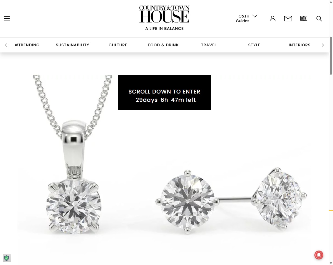Open the FOOD & DRINK section

(x=163, y=45)
